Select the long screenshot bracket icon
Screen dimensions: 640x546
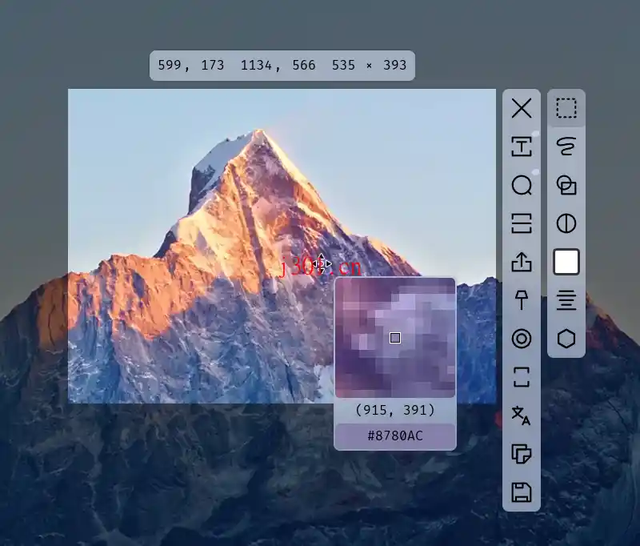point(522,377)
